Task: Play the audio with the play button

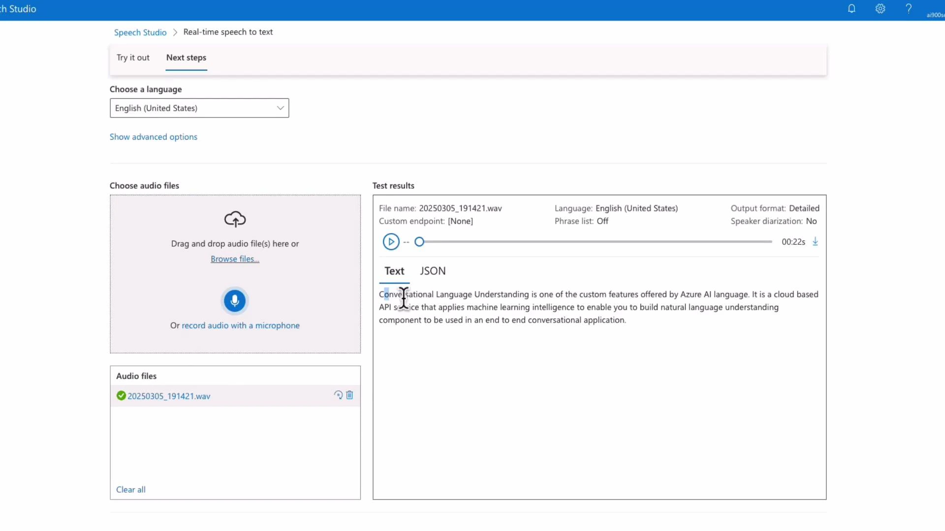Action: point(391,241)
